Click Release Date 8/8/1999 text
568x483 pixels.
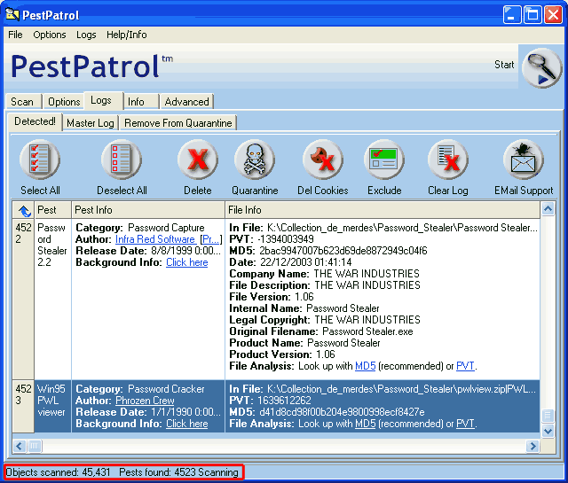click(148, 251)
